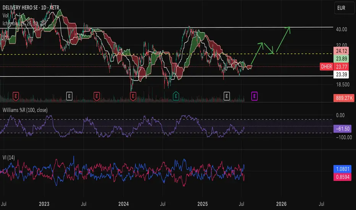This screenshot has height=210, width=356.
Task: Select the Vol indicator label
Action: pos(5,15)
